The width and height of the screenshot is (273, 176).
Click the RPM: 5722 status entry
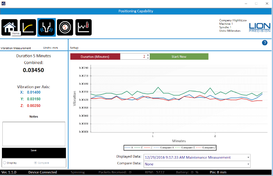click(154, 172)
